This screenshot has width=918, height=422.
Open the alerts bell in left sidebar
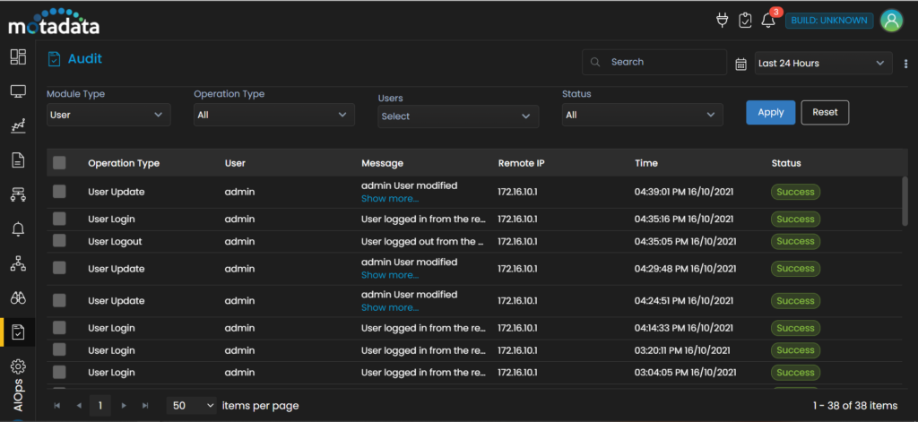point(18,229)
